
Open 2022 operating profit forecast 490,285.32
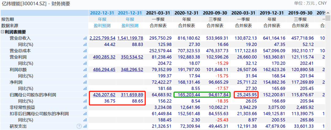tap(104, 57)
